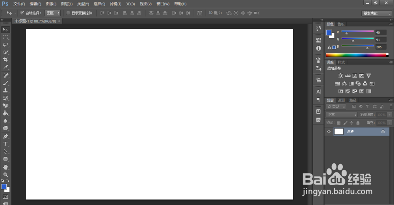Image resolution: width=394 pixels, height=205 pixels.
Task: Select the Paint Bucket tool
Action: coord(5,113)
